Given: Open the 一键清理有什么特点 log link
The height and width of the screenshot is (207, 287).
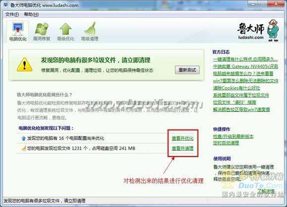Looking at the screenshot, I should coord(245,59).
